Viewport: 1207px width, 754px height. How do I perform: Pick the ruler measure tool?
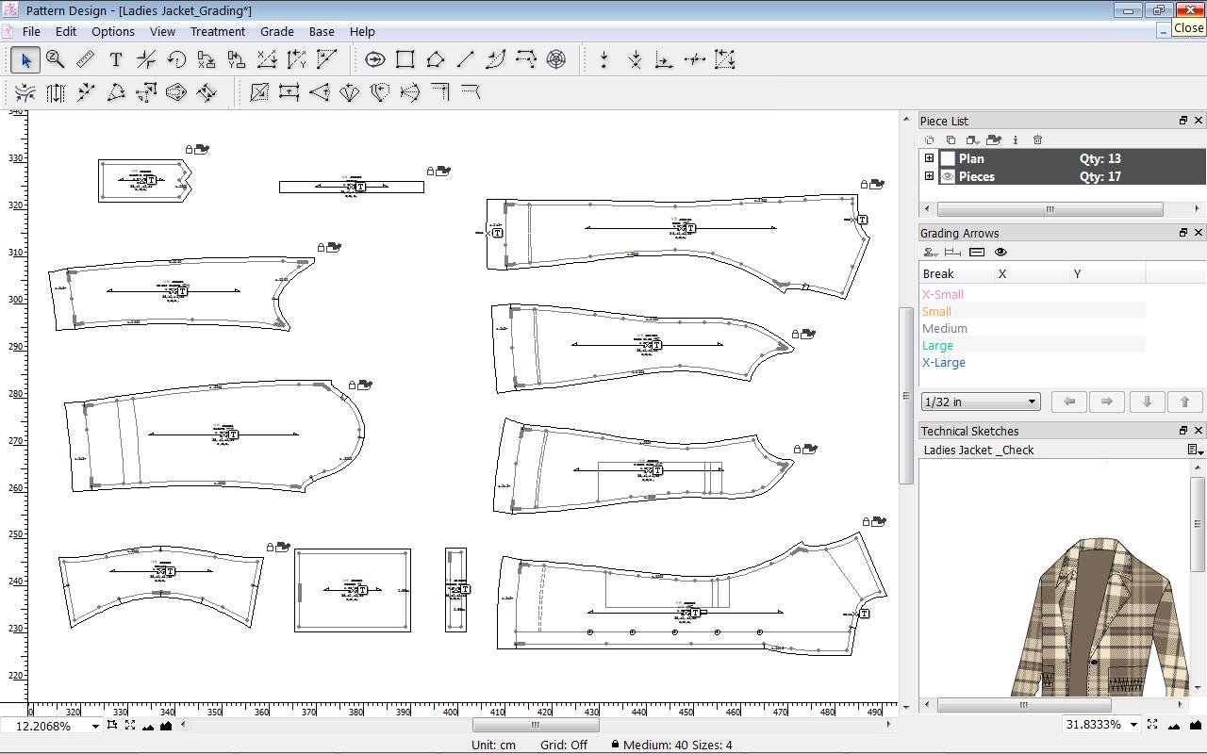[86, 60]
